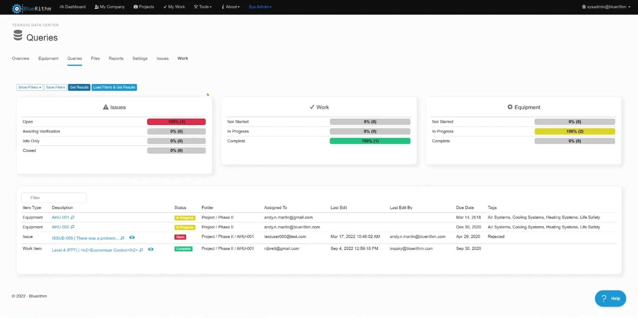Click the Equipment gear icon
638x318 pixels.
(x=510, y=107)
